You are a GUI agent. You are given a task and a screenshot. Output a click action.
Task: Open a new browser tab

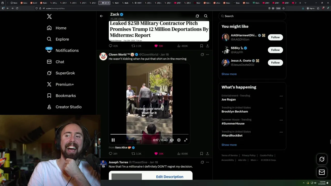click(x=300, y=3)
